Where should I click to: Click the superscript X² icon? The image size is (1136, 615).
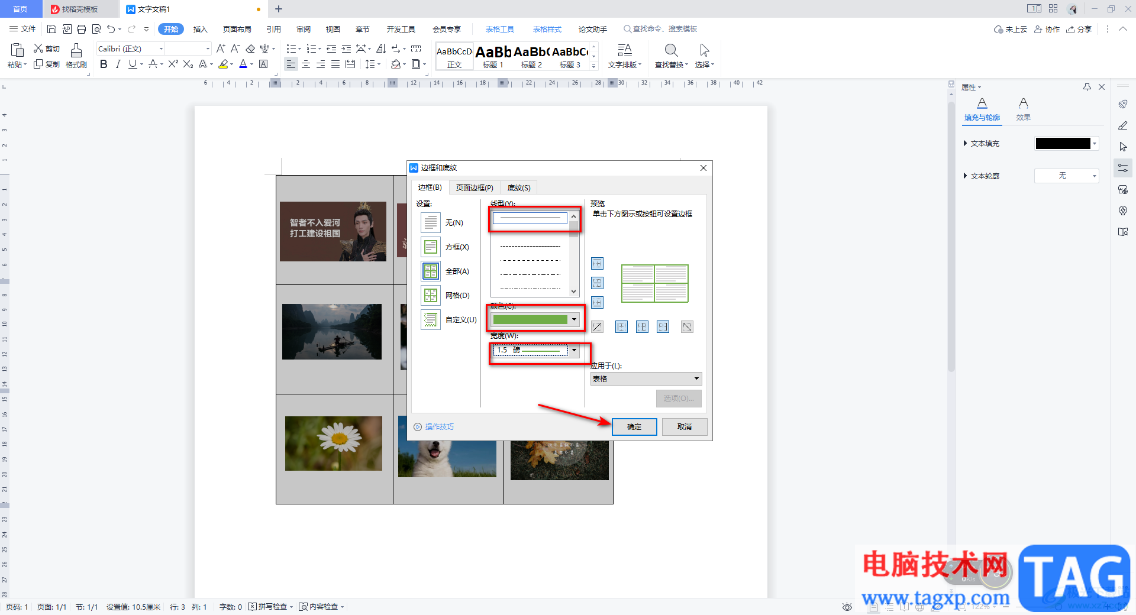tap(173, 64)
